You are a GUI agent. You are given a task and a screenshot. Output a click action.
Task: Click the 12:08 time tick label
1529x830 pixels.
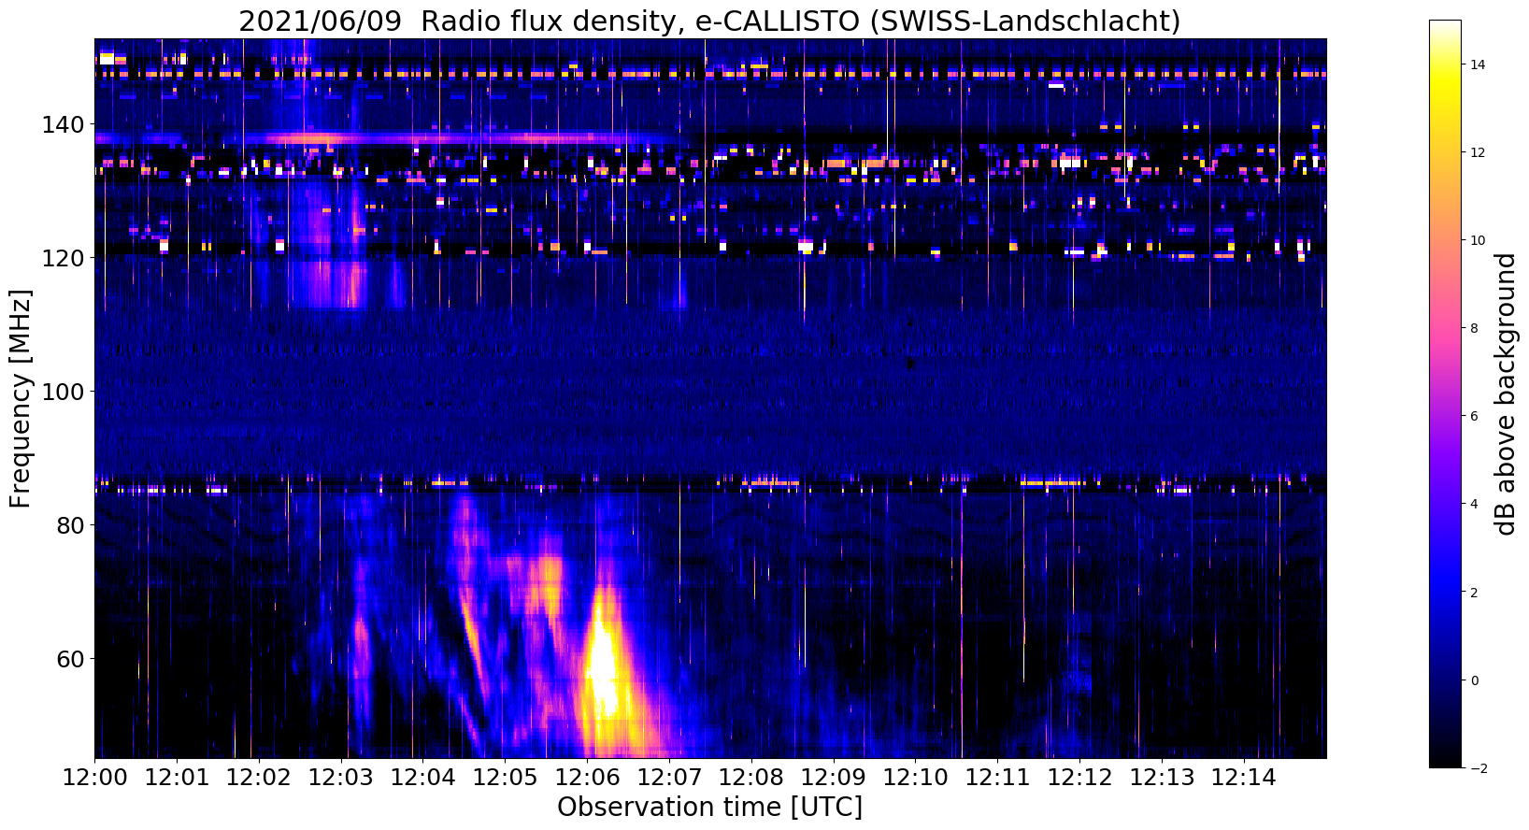pos(751,778)
